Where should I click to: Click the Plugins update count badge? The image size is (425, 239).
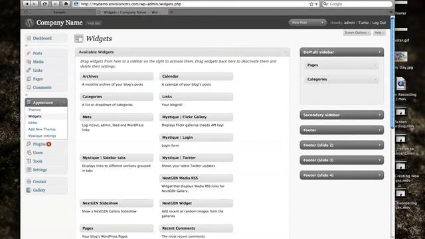click(48, 144)
